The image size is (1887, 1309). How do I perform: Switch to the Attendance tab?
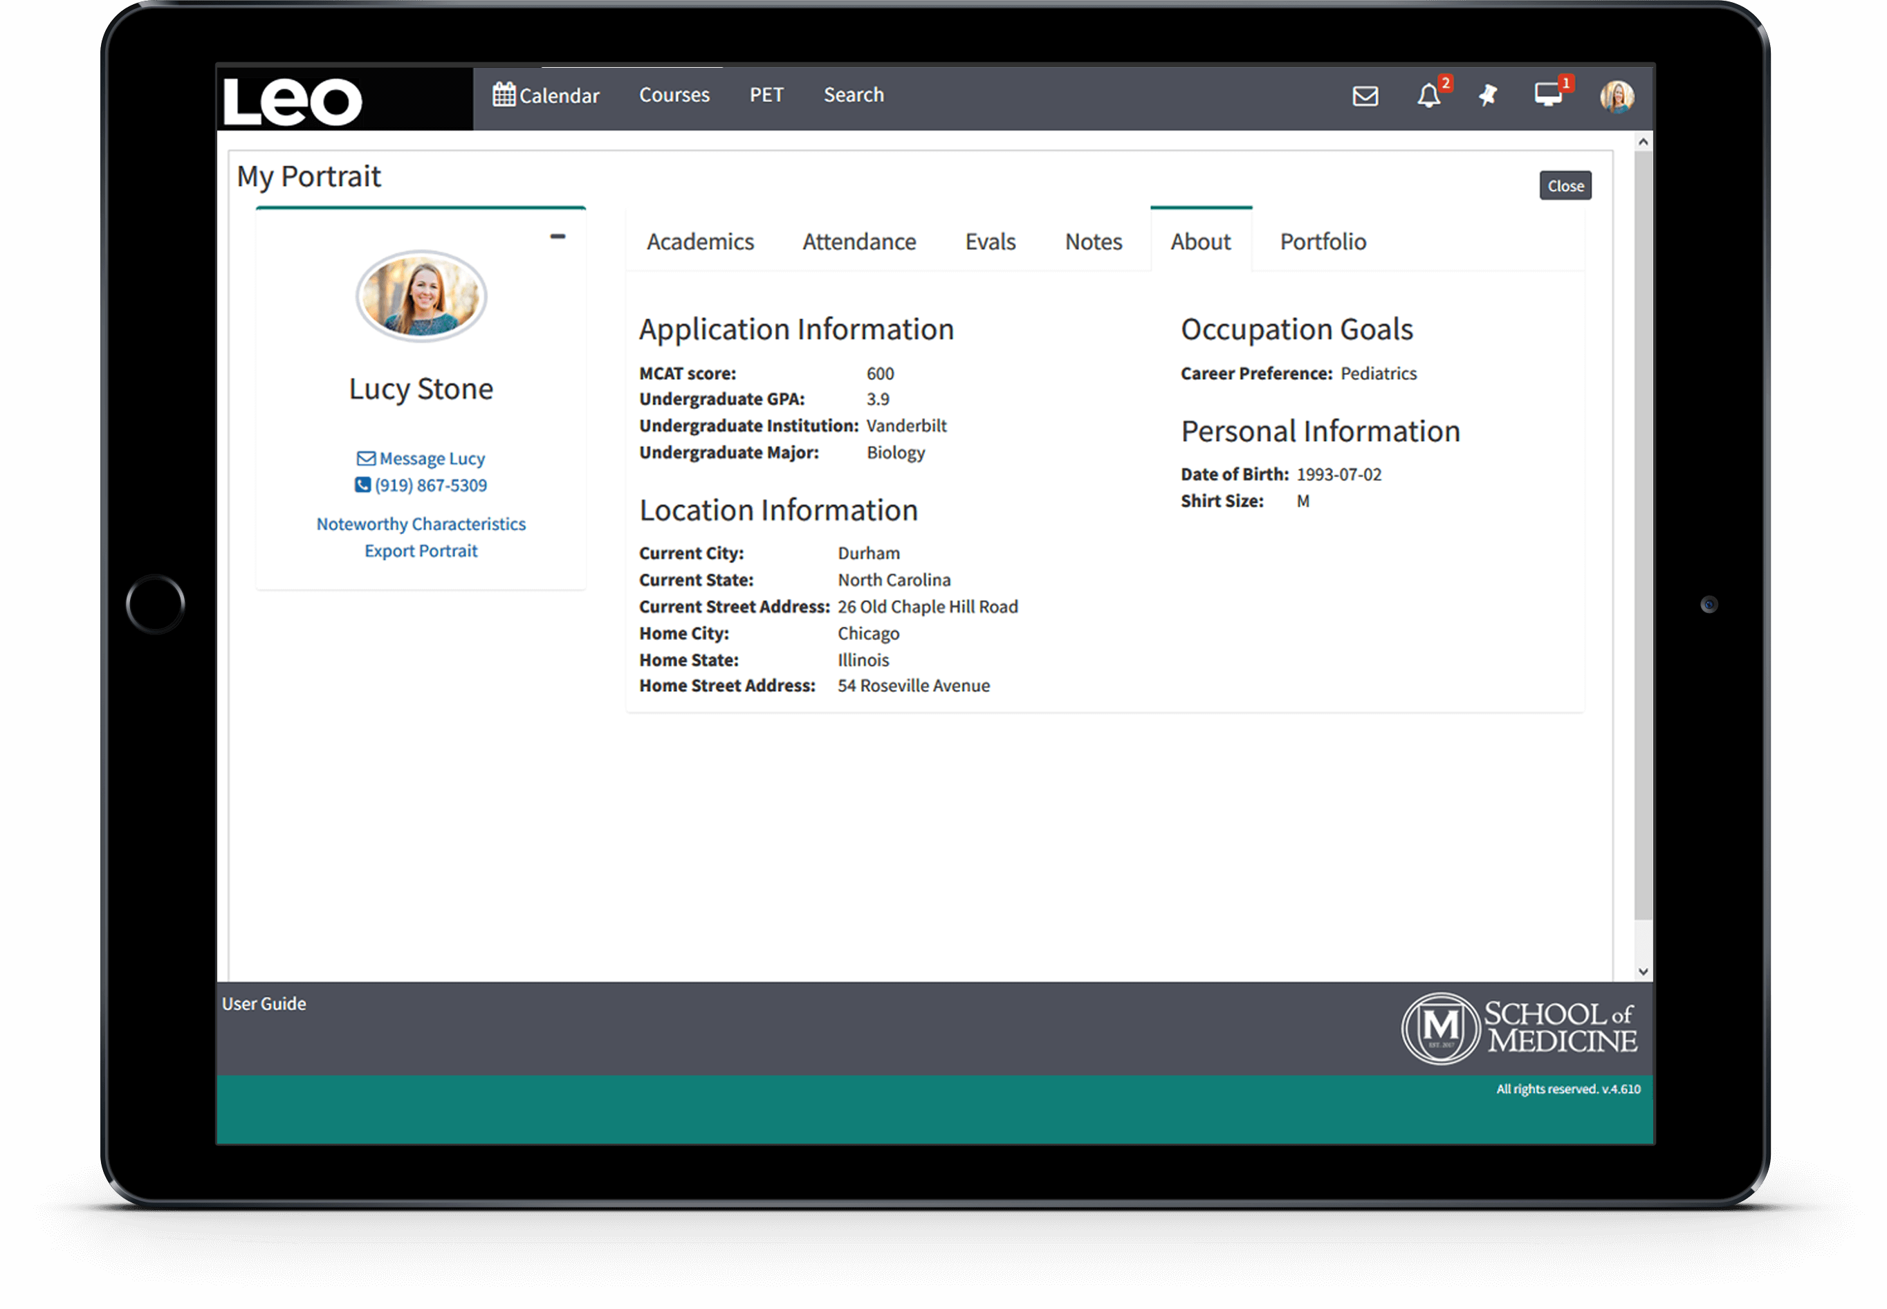pyautogui.click(x=858, y=242)
